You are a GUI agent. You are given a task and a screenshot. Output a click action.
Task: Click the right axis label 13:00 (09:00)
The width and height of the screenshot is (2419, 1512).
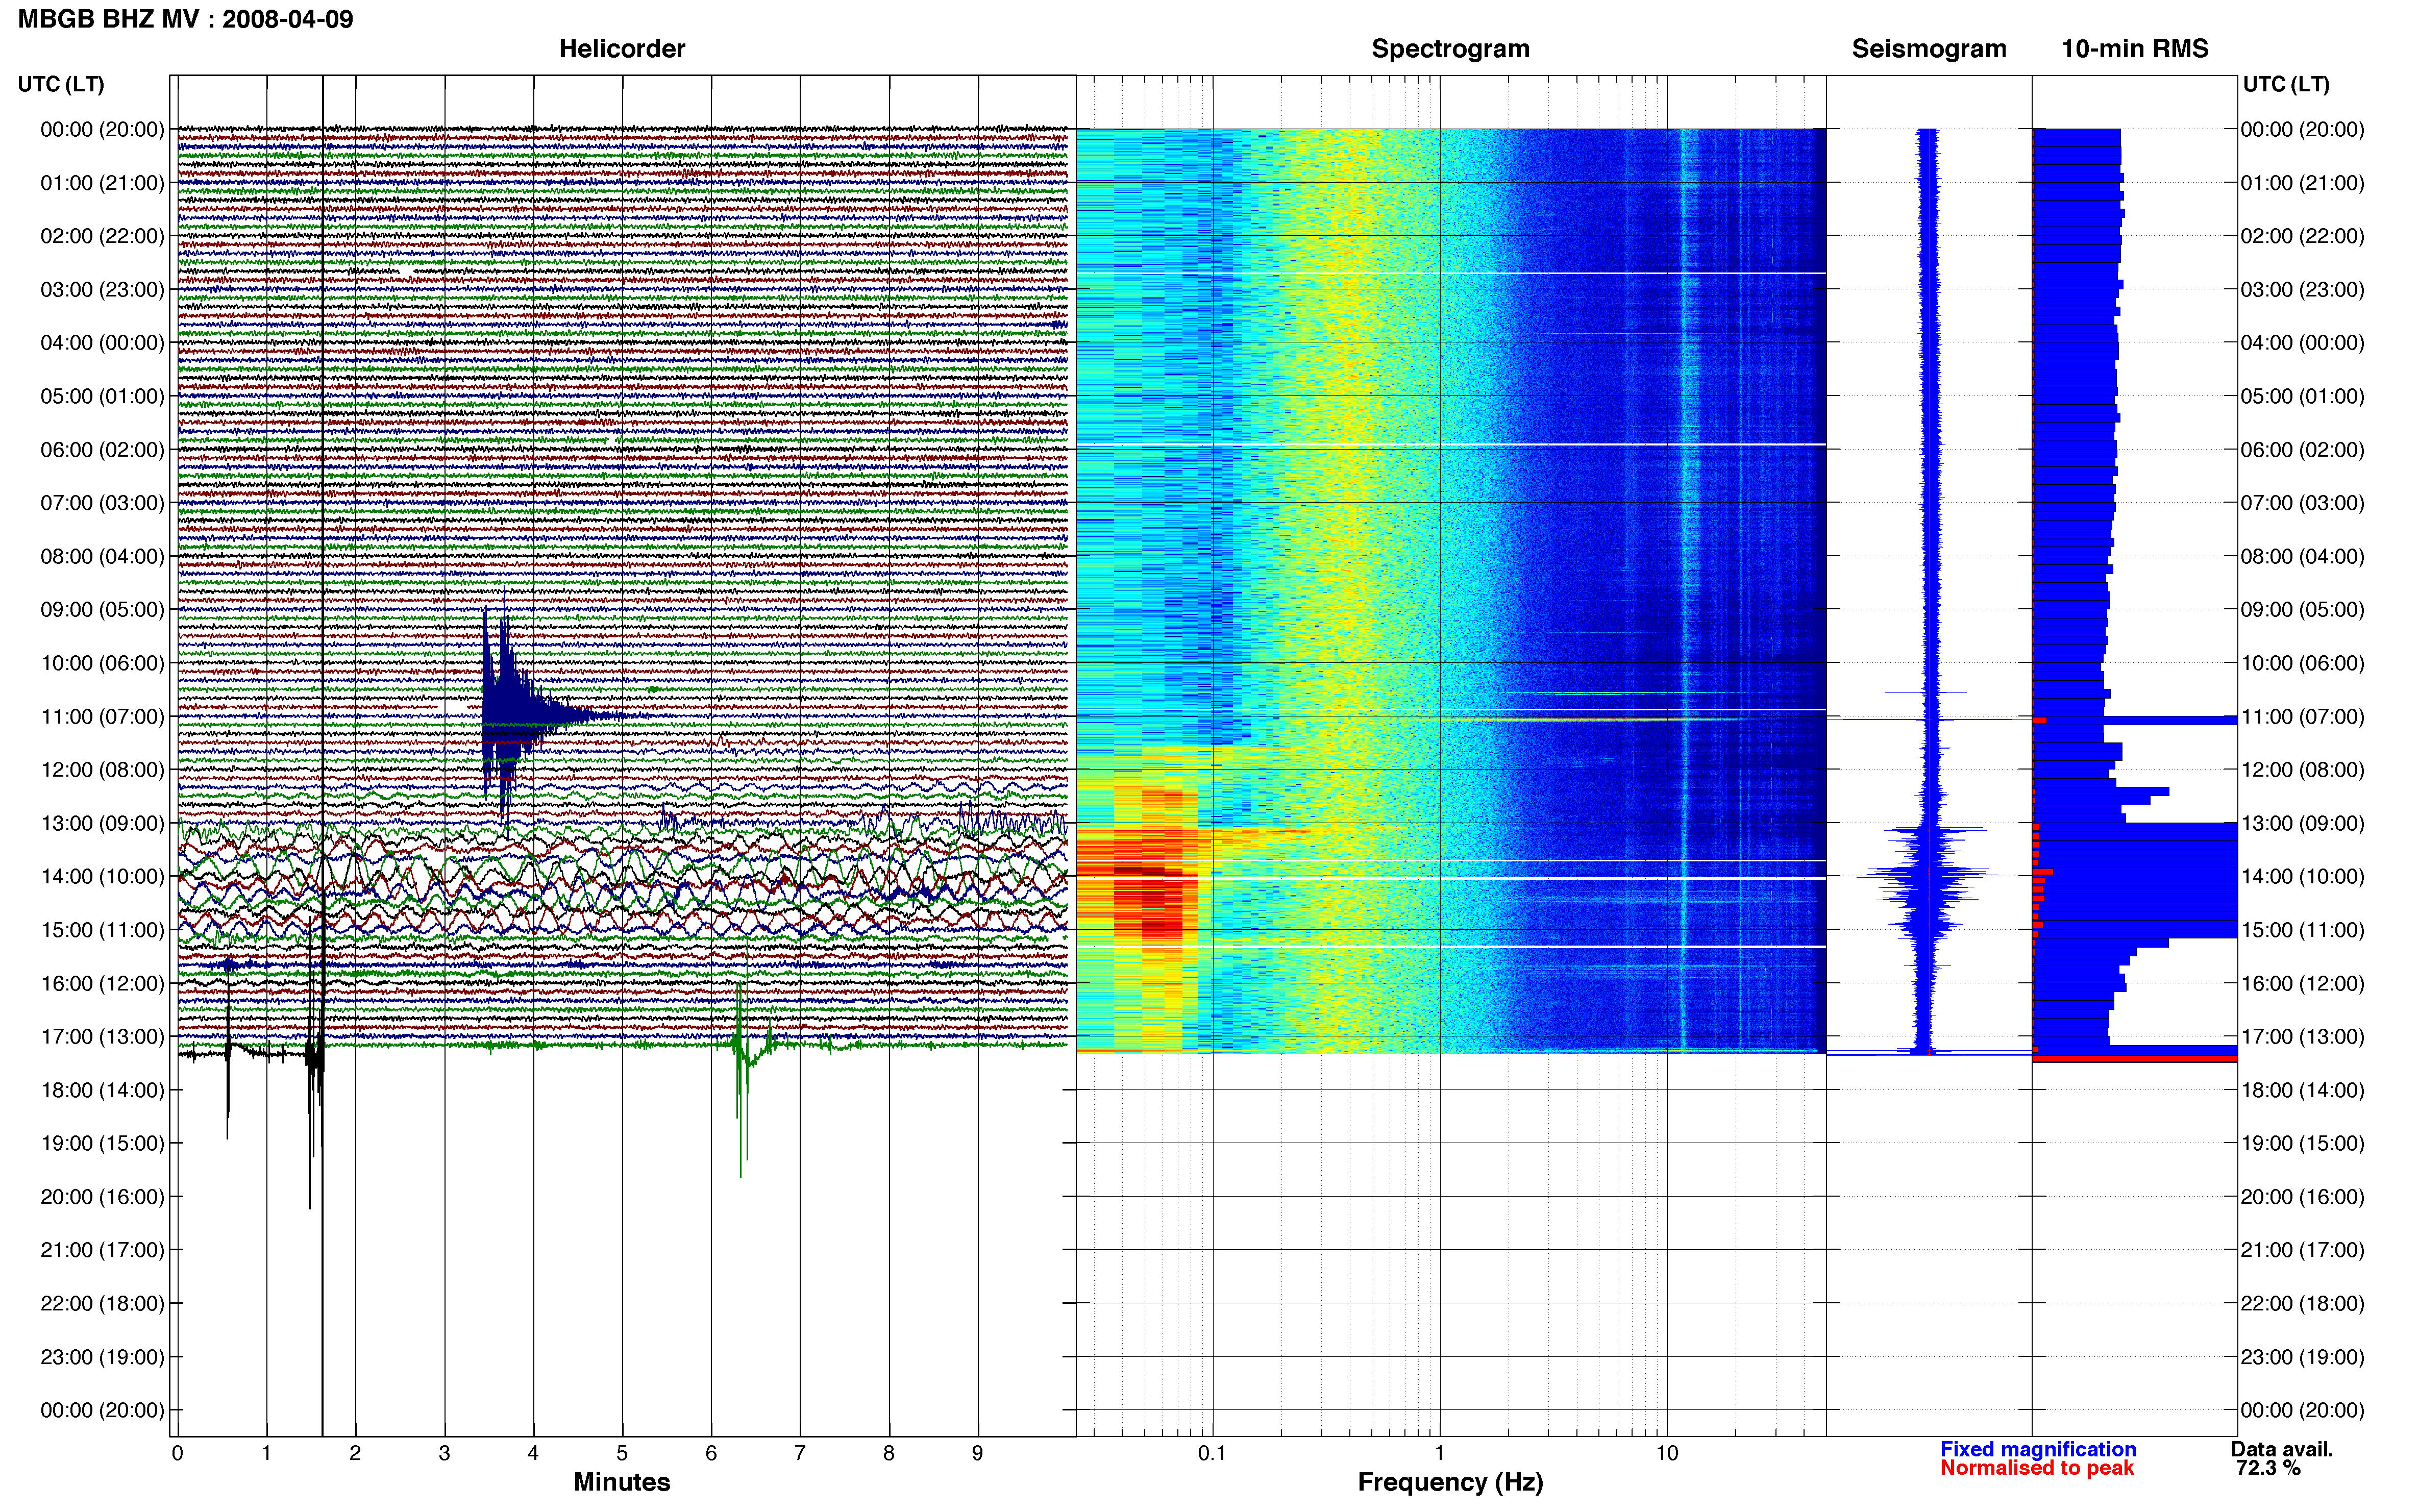(2303, 823)
